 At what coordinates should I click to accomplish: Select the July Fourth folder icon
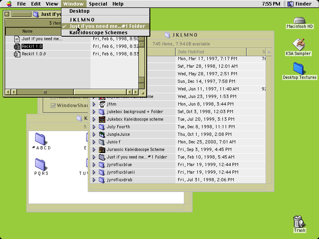[102, 127]
